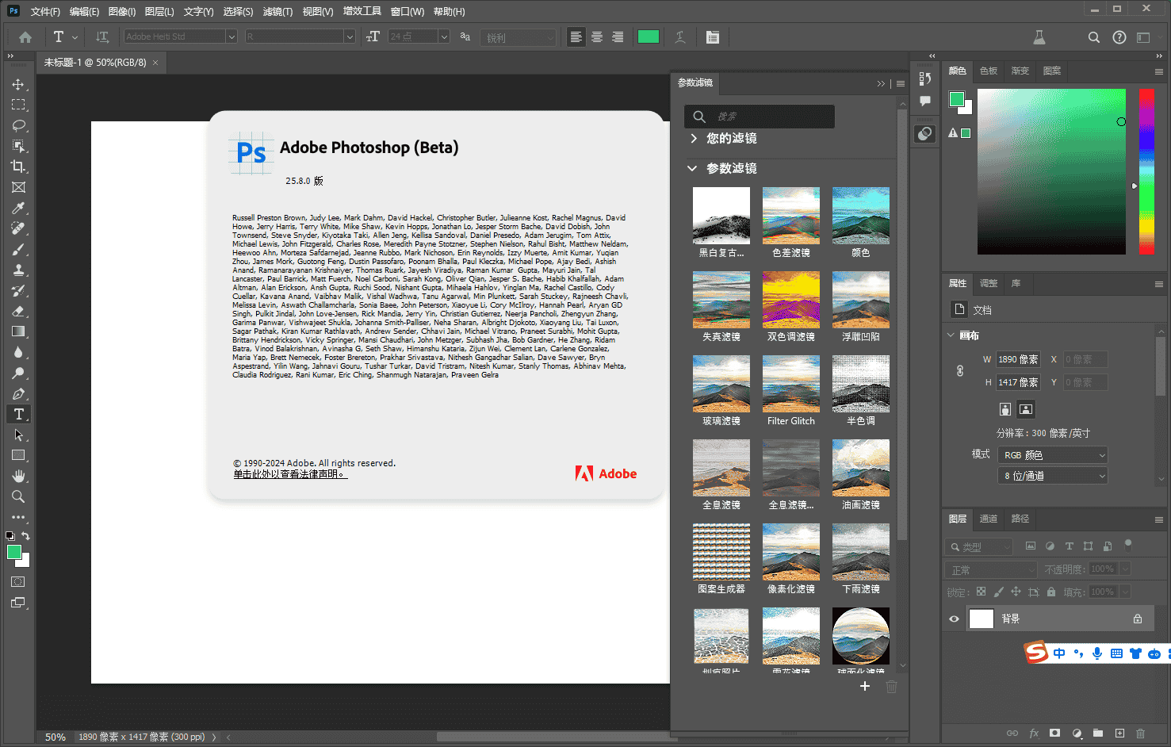This screenshot has width=1171, height=747.
Task: Switch to the 通道 tab
Action: tap(989, 519)
